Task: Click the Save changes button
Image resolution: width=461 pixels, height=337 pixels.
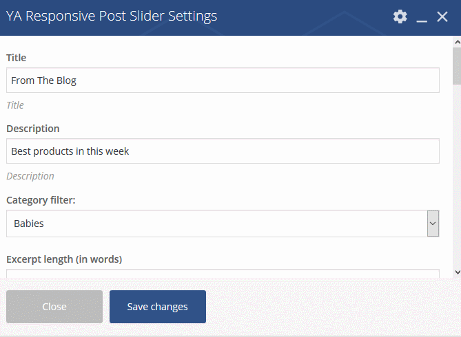Action: [x=158, y=307]
